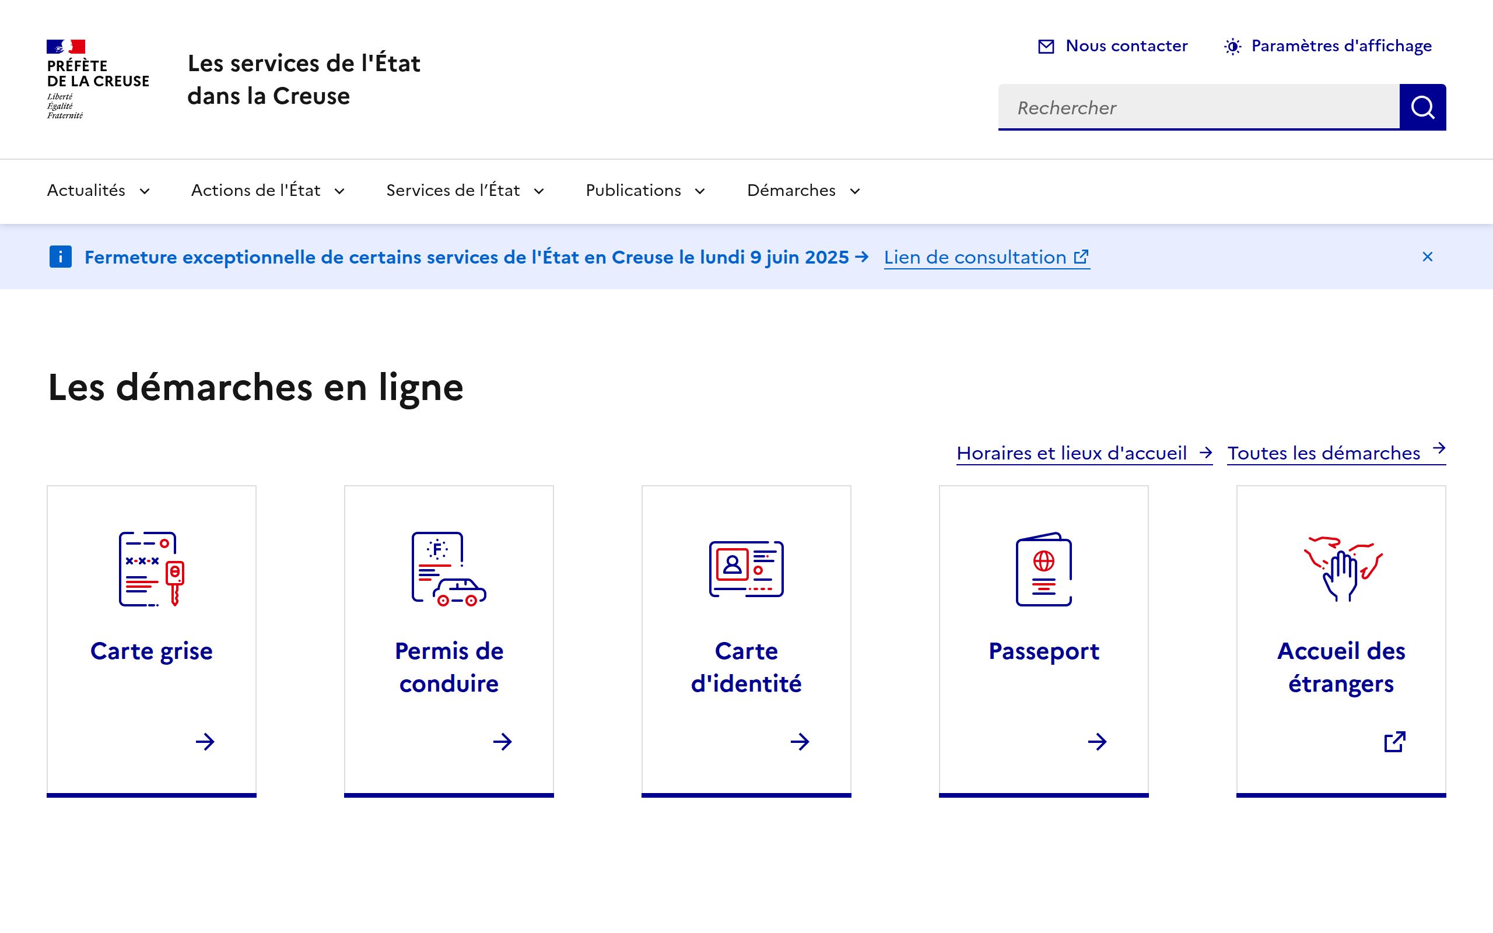This screenshot has height=933, width=1493.
Task: Open the Accueil des étrangers card title
Action: [1341, 667]
